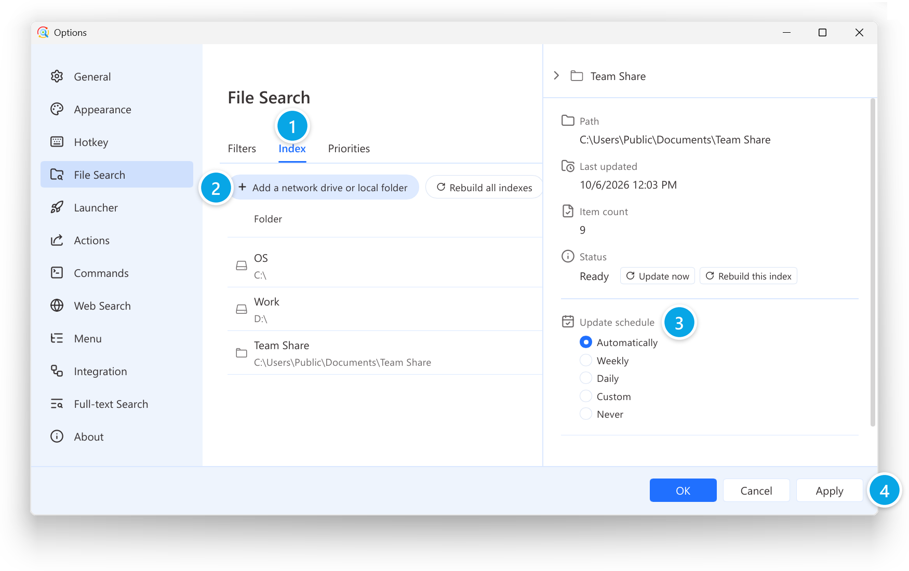Click the Integration icon in sidebar
Image resolution: width=909 pixels, height=571 pixels.
(x=57, y=371)
